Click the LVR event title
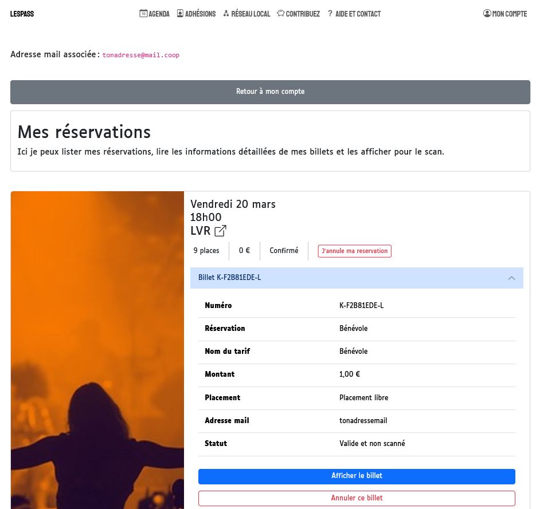The image size is (540, 509). point(200,231)
